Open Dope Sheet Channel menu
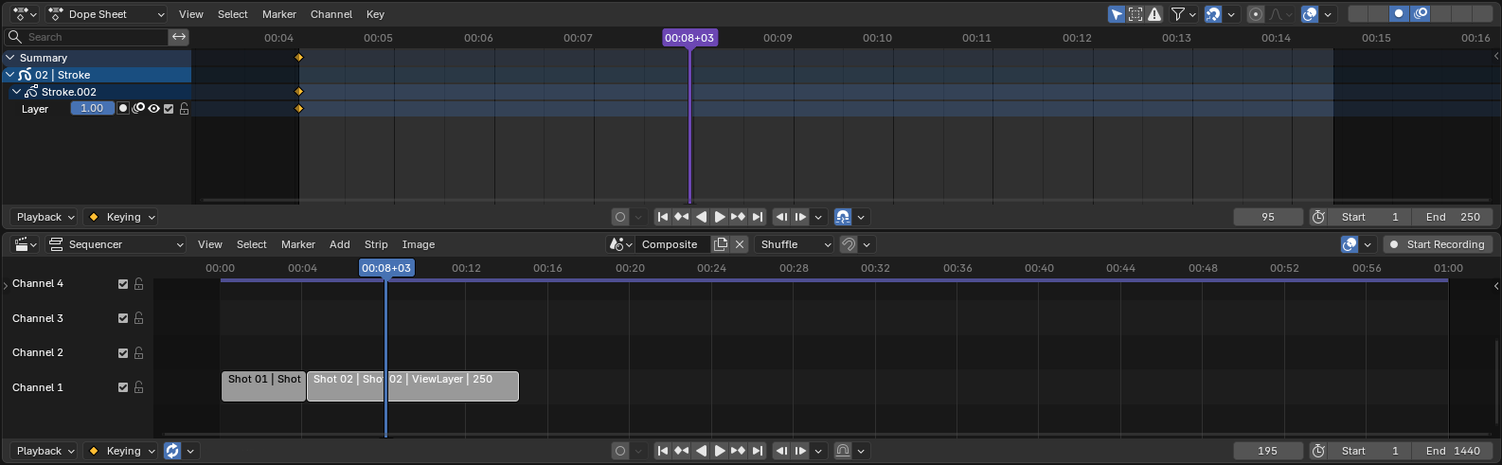 (x=331, y=14)
